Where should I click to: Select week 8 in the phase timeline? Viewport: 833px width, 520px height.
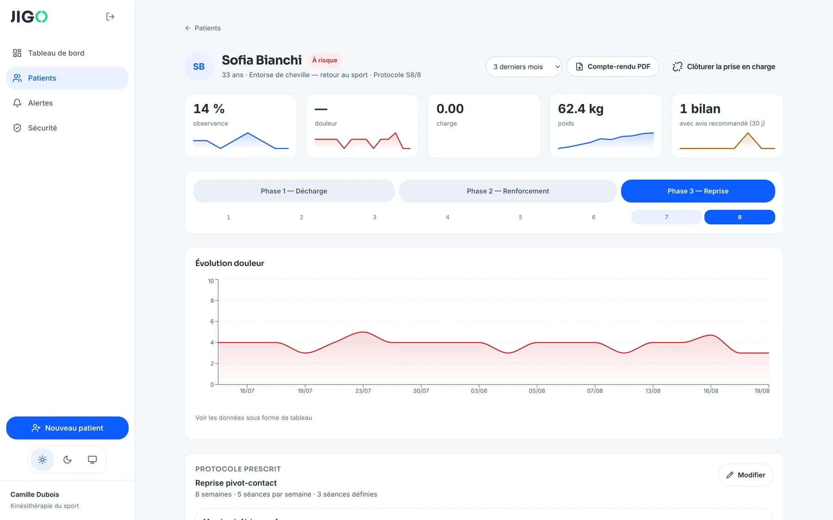coord(740,217)
